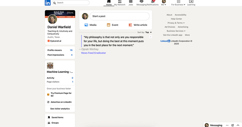242x127 pixels.
Task: Open For Business grid icon
Action: click(x=178, y=2)
